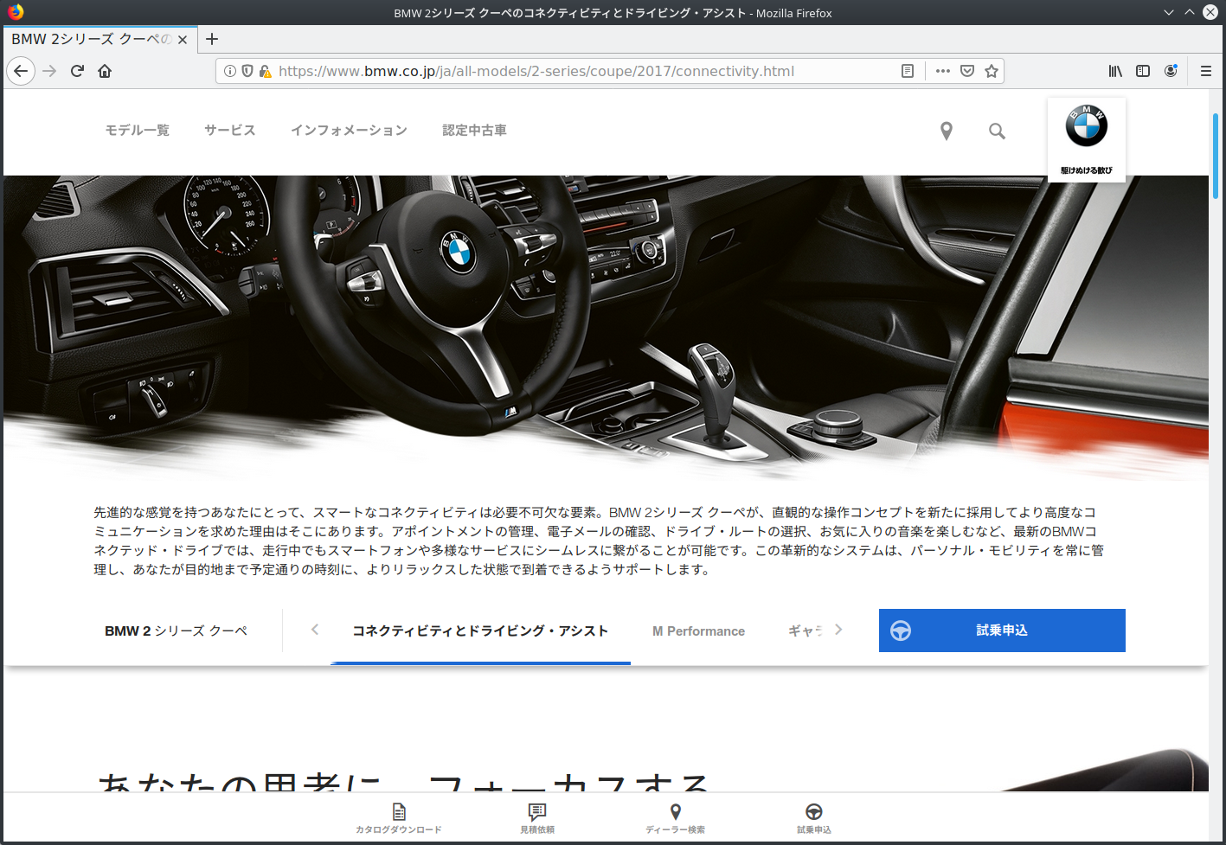Go back to the previous page

click(21, 71)
